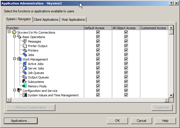Click the vertical scrollbar up arrow
180x128 pixels.
(171, 28)
